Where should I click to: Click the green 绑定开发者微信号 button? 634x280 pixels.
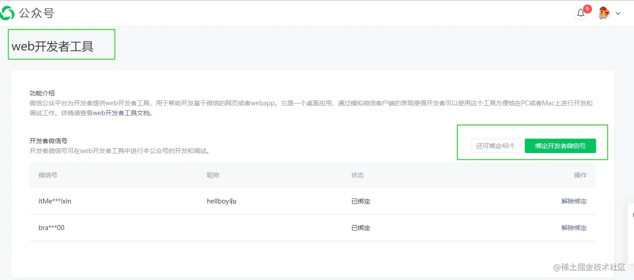click(x=560, y=146)
